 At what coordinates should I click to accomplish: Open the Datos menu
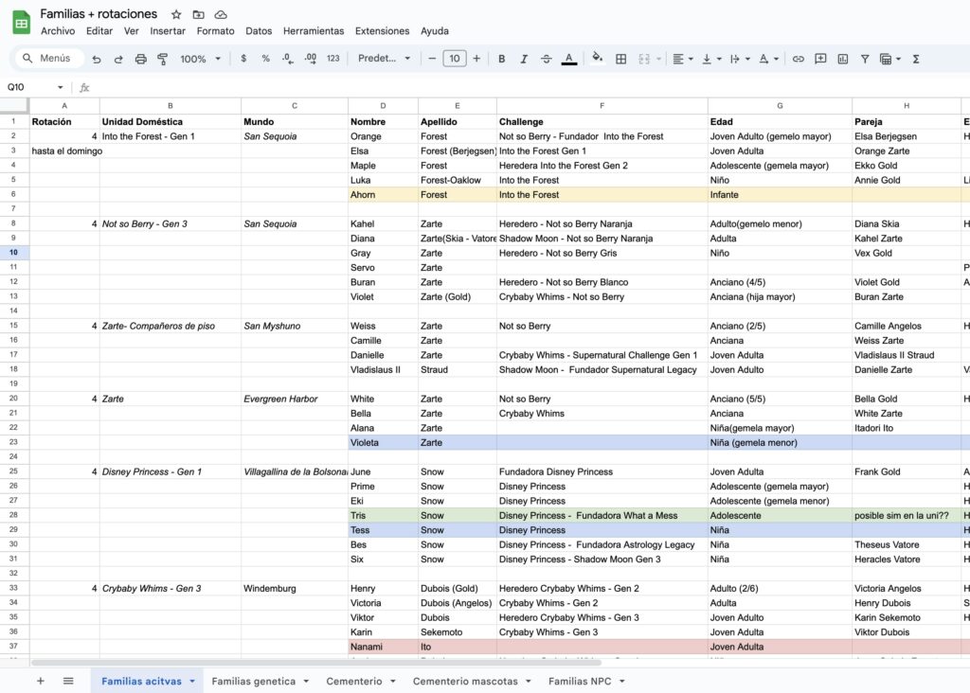[x=259, y=31]
